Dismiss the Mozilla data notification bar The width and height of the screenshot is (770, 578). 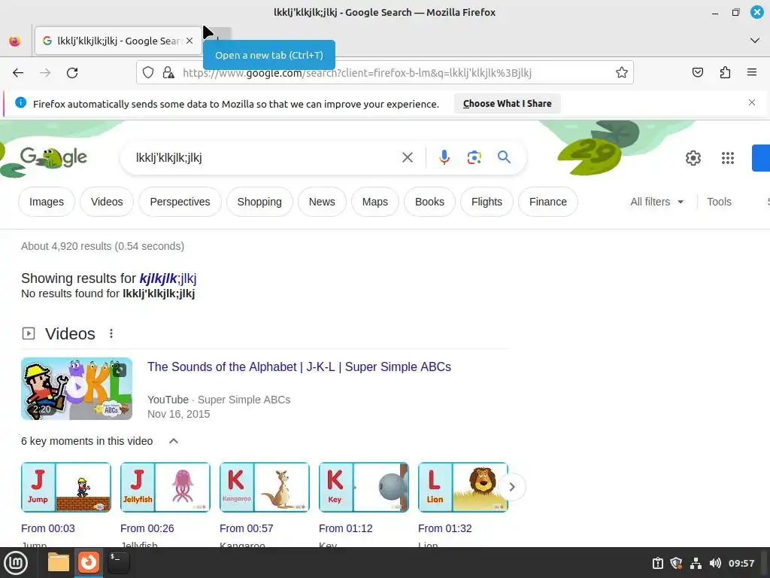click(752, 102)
